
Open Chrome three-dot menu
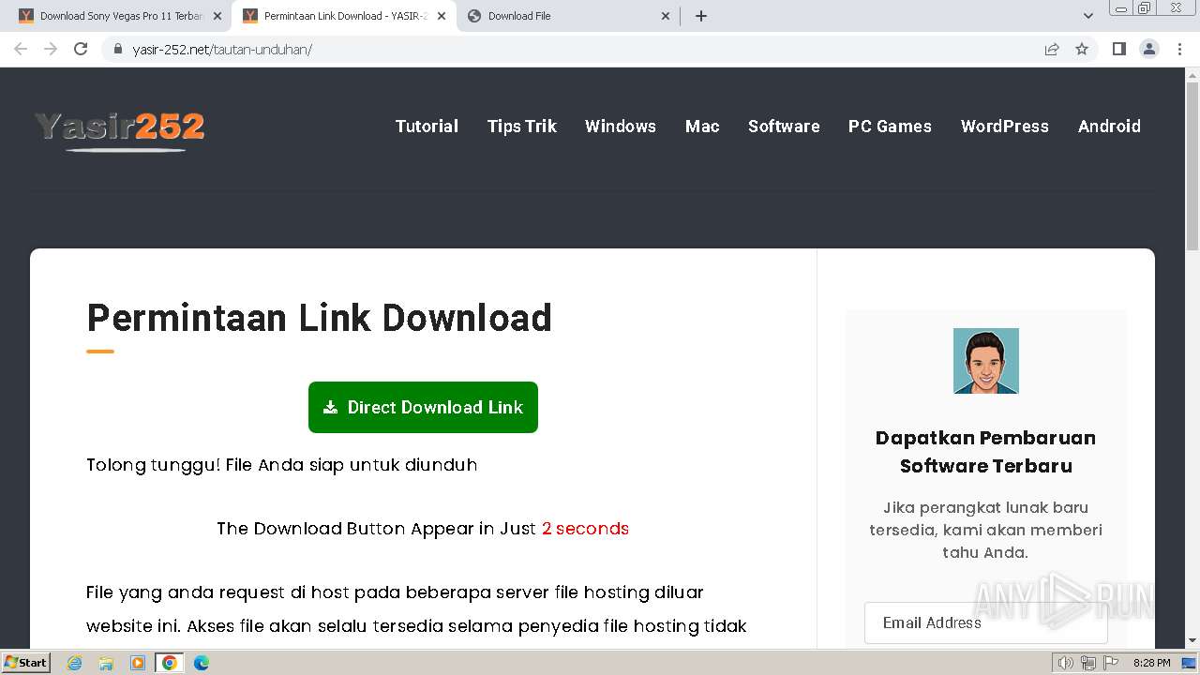(1180, 49)
